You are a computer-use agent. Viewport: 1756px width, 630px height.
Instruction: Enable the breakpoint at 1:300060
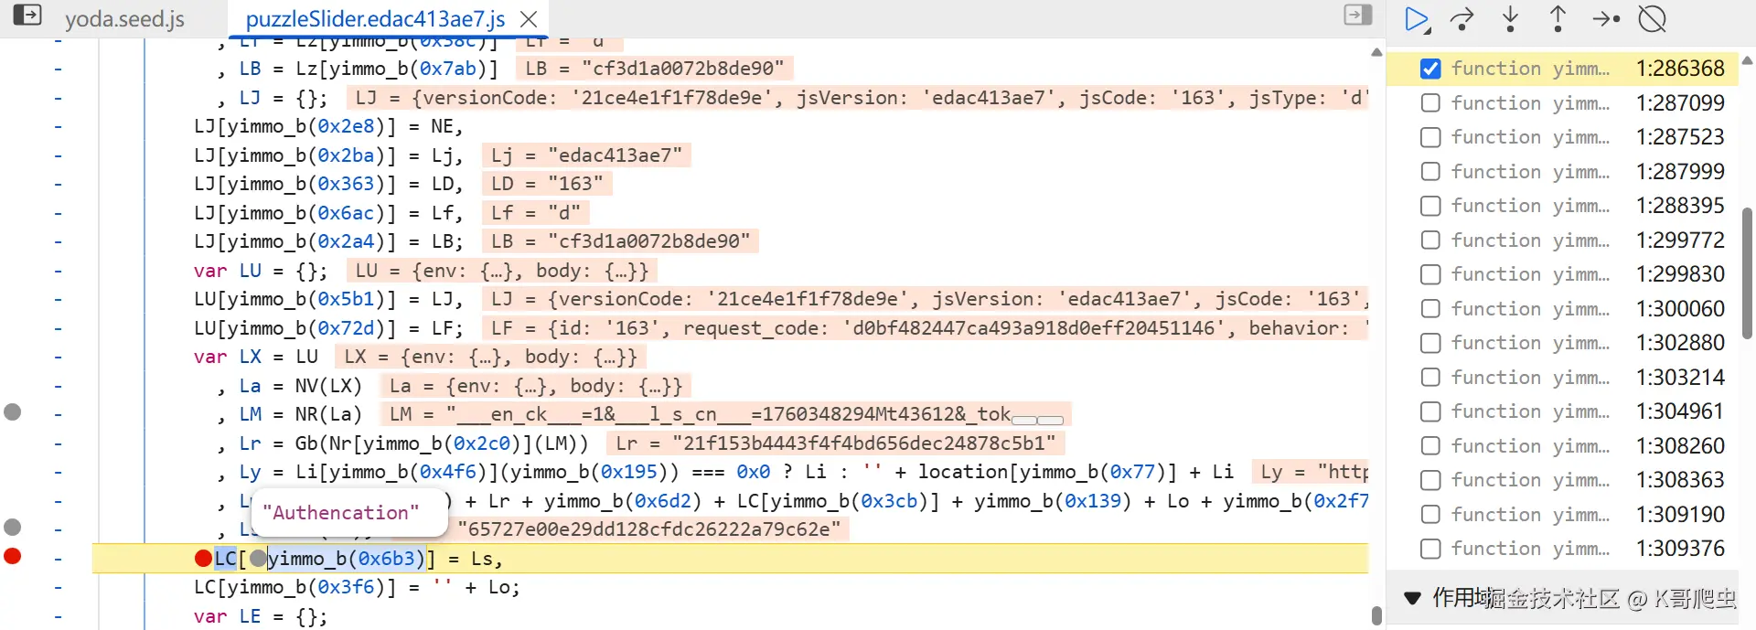[x=1430, y=309]
